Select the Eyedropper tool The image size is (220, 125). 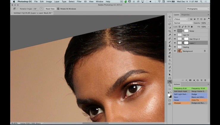tap(170, 35)
